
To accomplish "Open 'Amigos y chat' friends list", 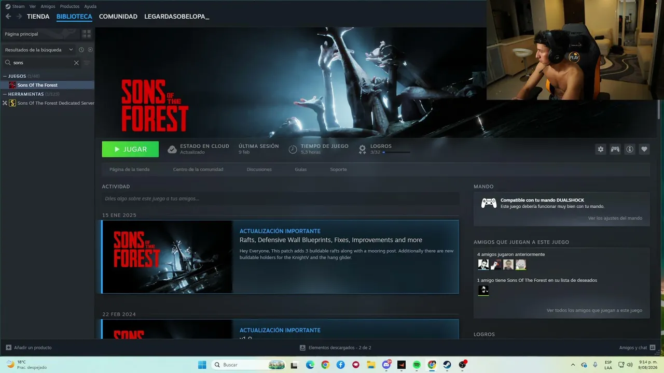I will 637,348.
